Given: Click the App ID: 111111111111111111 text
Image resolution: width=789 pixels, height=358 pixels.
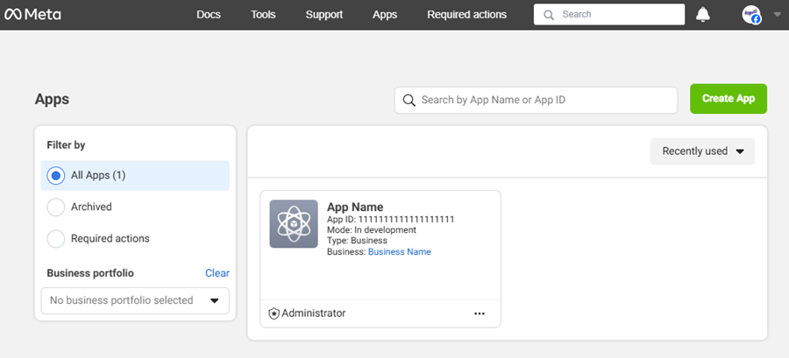Looking at the screenshot, I should point(391,220).
